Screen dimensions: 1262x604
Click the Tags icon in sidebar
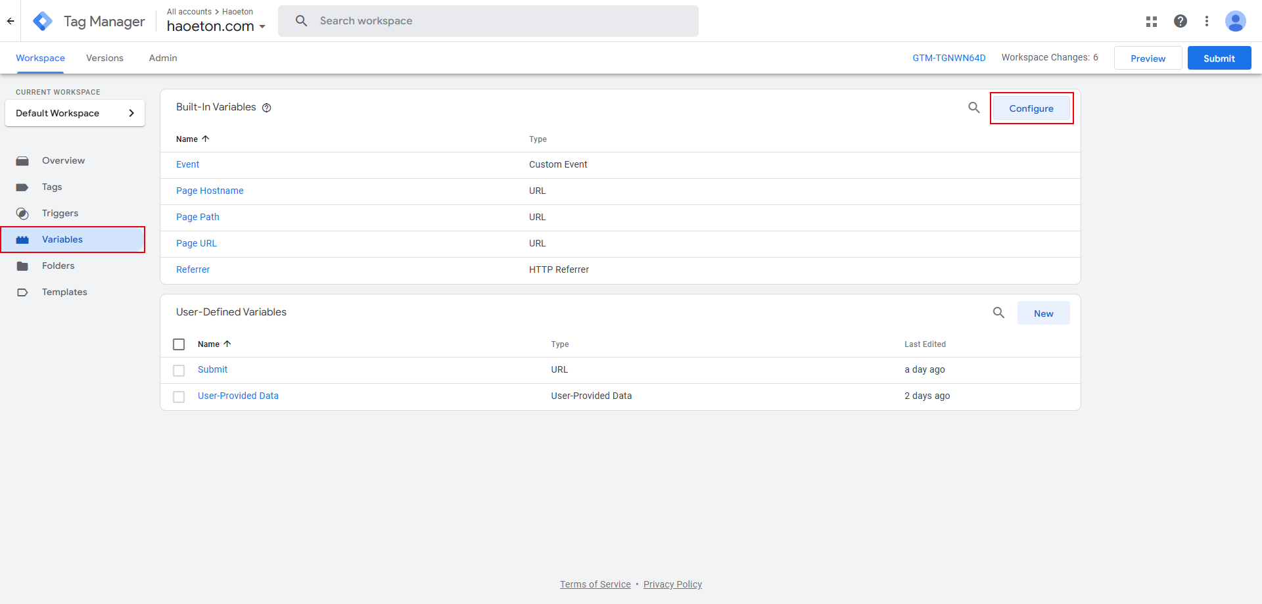22,187
